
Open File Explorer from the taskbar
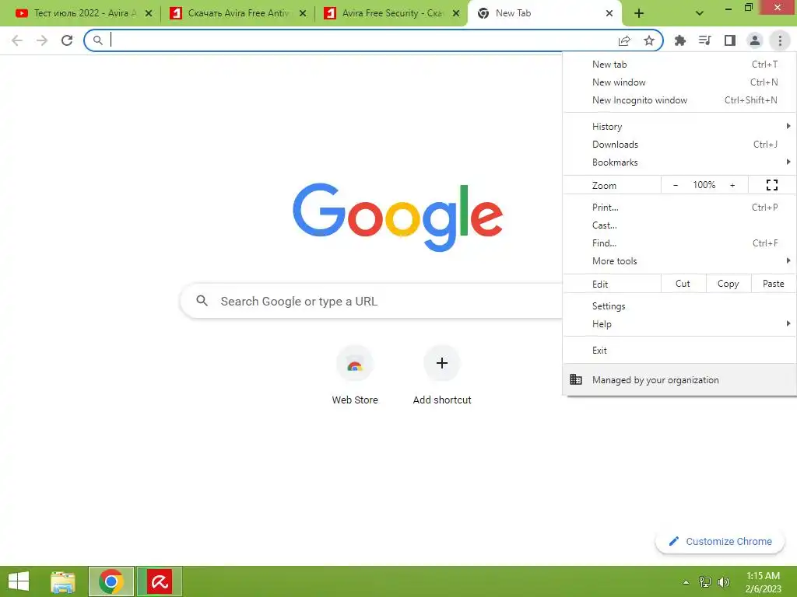(x=63, y=581)
